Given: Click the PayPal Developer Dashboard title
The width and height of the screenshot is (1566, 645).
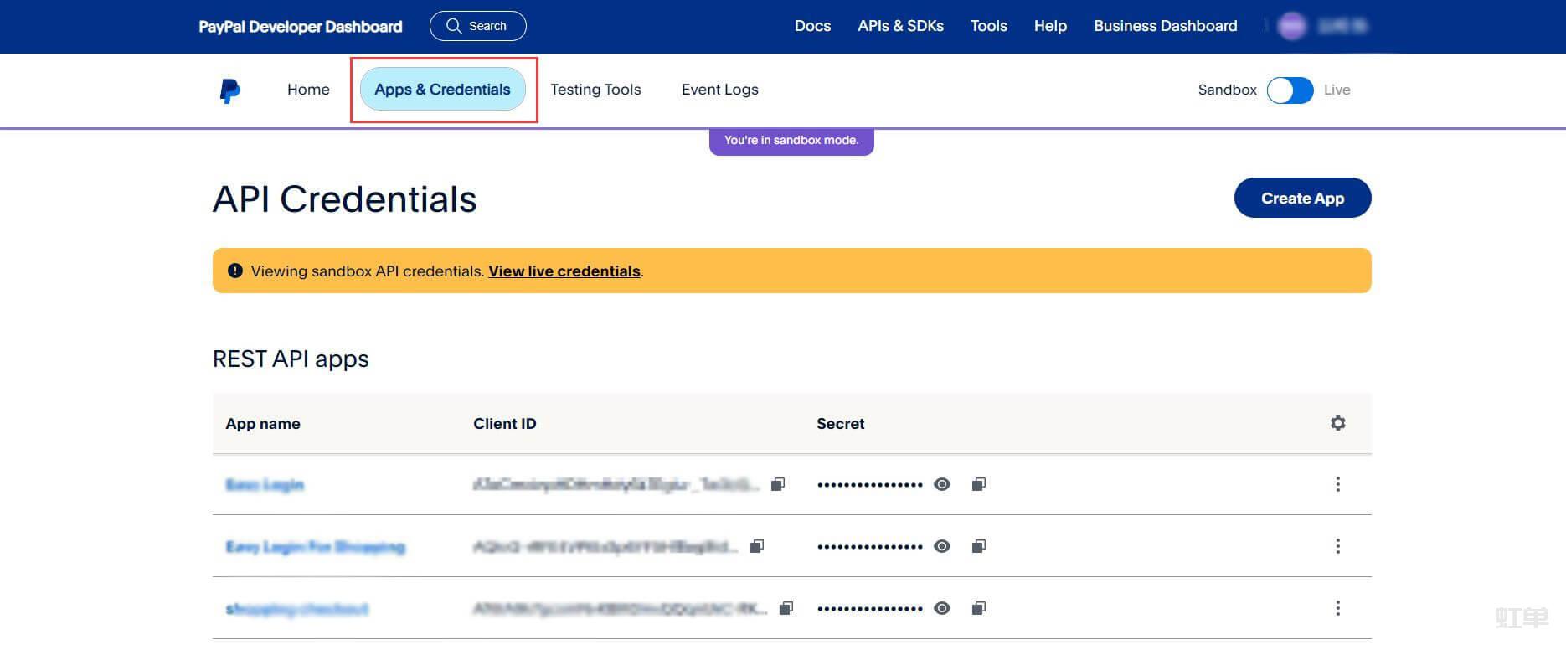Looking at the screenshot, I should coord(301,27).
